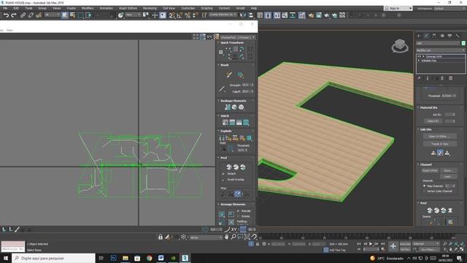The image size is (467, 263).
Task: Open the Modify tab in command panel
Action: [x=426, y=36]
